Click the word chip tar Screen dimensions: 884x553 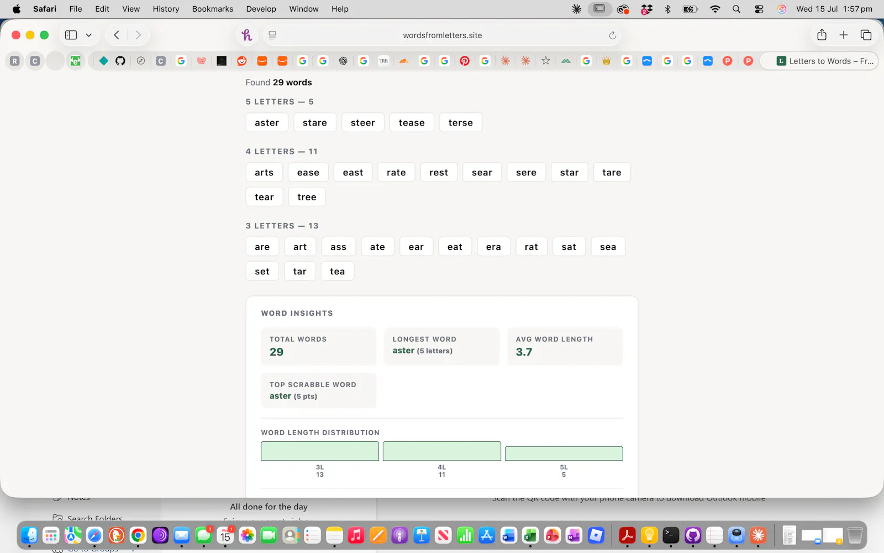[x=300, y=272]
